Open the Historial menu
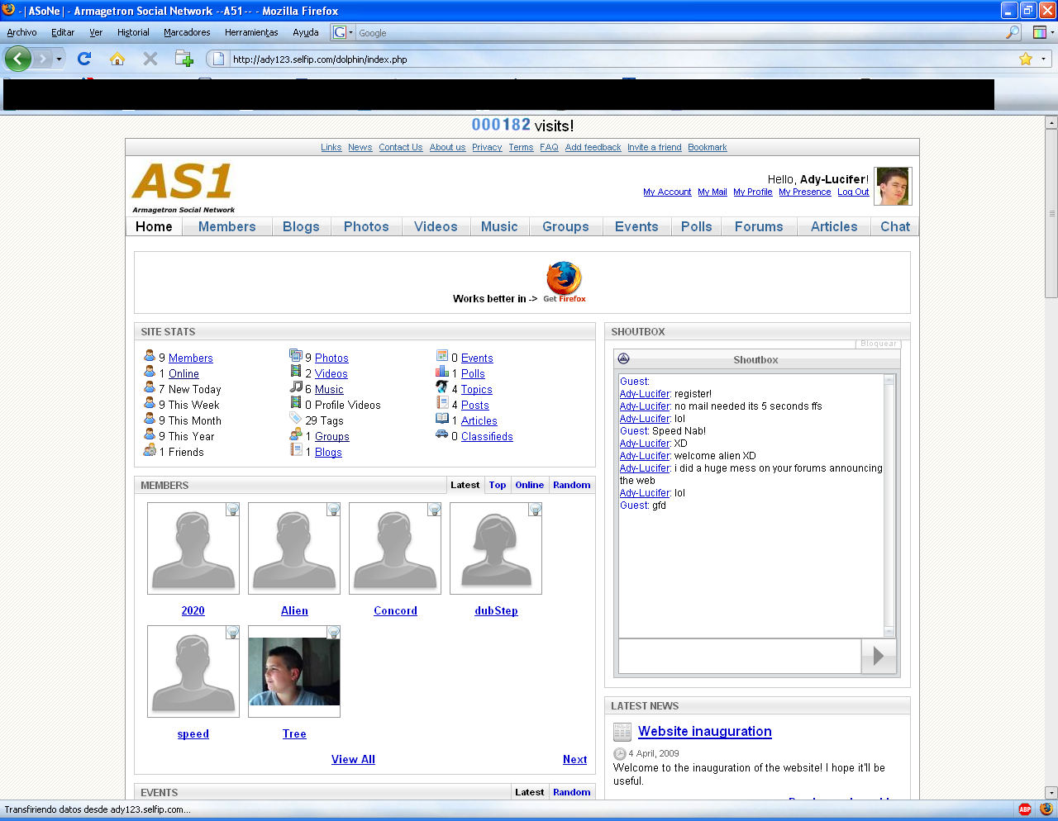This screenshot has height=821, width=1058. coord(133,32)
